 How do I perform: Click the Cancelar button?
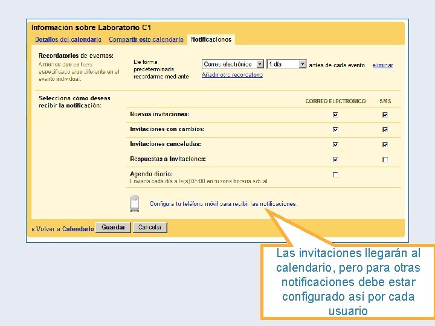150,228
